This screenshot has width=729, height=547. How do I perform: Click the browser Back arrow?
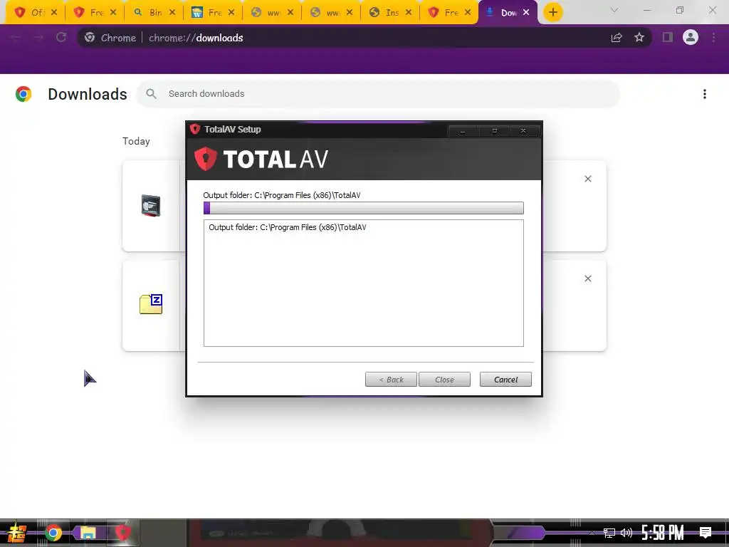(x=16, y=38)
